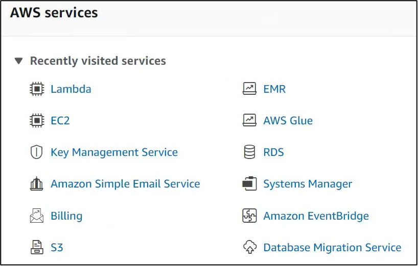This screenshot has width=418, height=266.
Task: Click the Amazon EventBridge puzzle icon
Action: (x=249, y=216)
